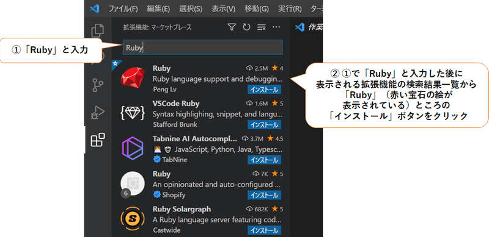The width and height of the screenshot is (489, 237).
Task: Click 'Syntax highlighing, snippet' description
Action: (x=218, y=114)
